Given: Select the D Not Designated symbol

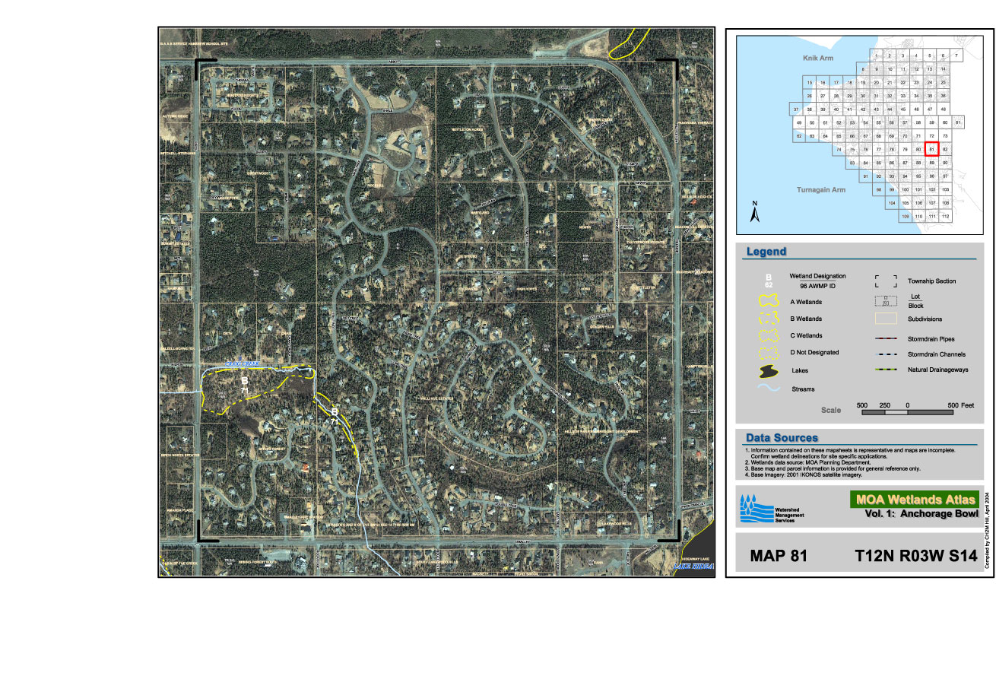Looking at the screenshot, I should click(x=769, y=352).
